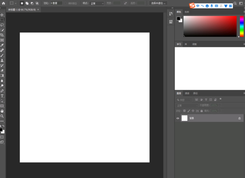Select the Lasso tool

point(2,25)
